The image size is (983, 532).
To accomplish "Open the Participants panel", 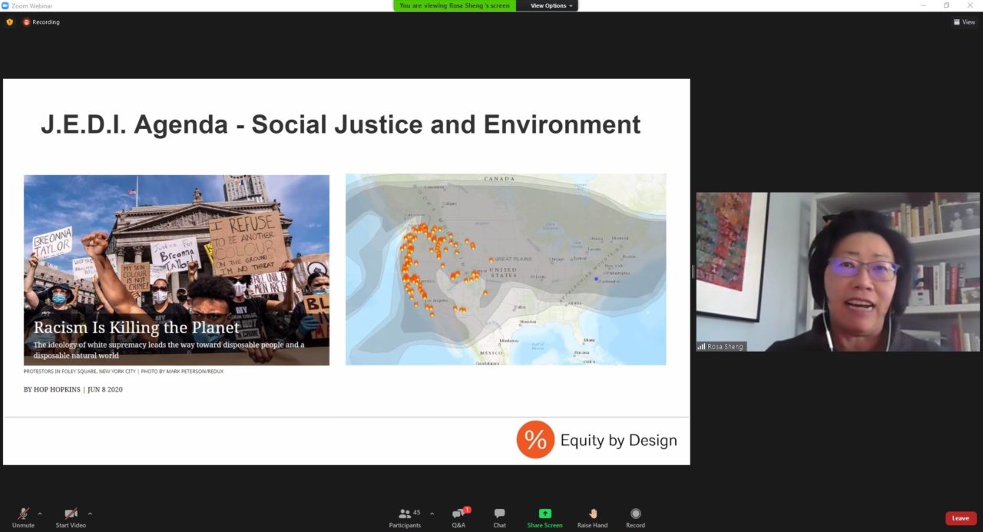I will click(x=405, y=514).
